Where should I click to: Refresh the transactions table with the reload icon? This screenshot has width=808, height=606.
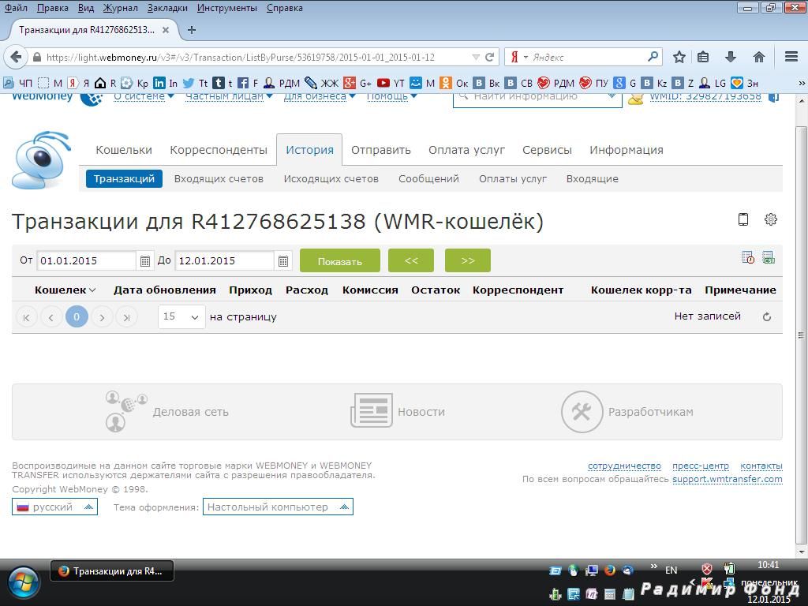[x=767, y=317]
